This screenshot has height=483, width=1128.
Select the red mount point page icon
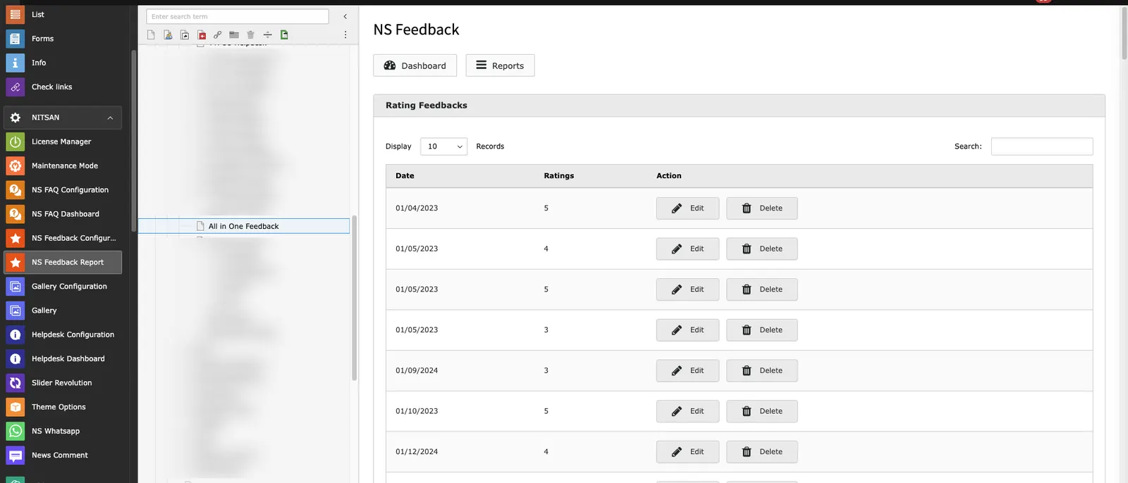point(202,34)
